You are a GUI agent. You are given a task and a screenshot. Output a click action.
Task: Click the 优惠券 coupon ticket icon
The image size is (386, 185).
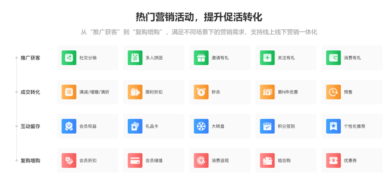pyautogui.click(x=334, y=160)
